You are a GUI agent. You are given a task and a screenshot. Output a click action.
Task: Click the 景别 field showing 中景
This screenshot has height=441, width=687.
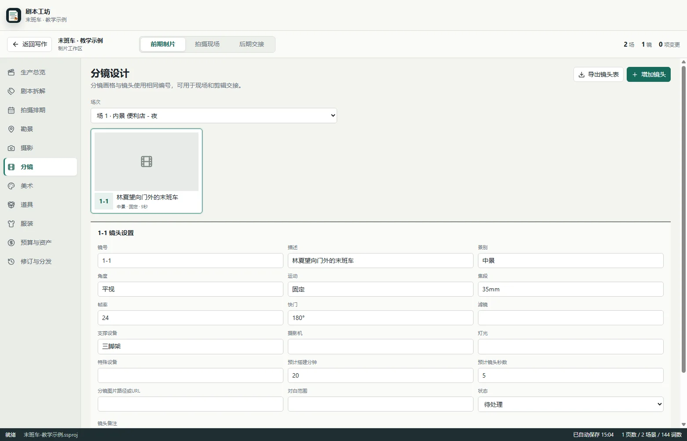pyautogui.click(x=571, y=261)
